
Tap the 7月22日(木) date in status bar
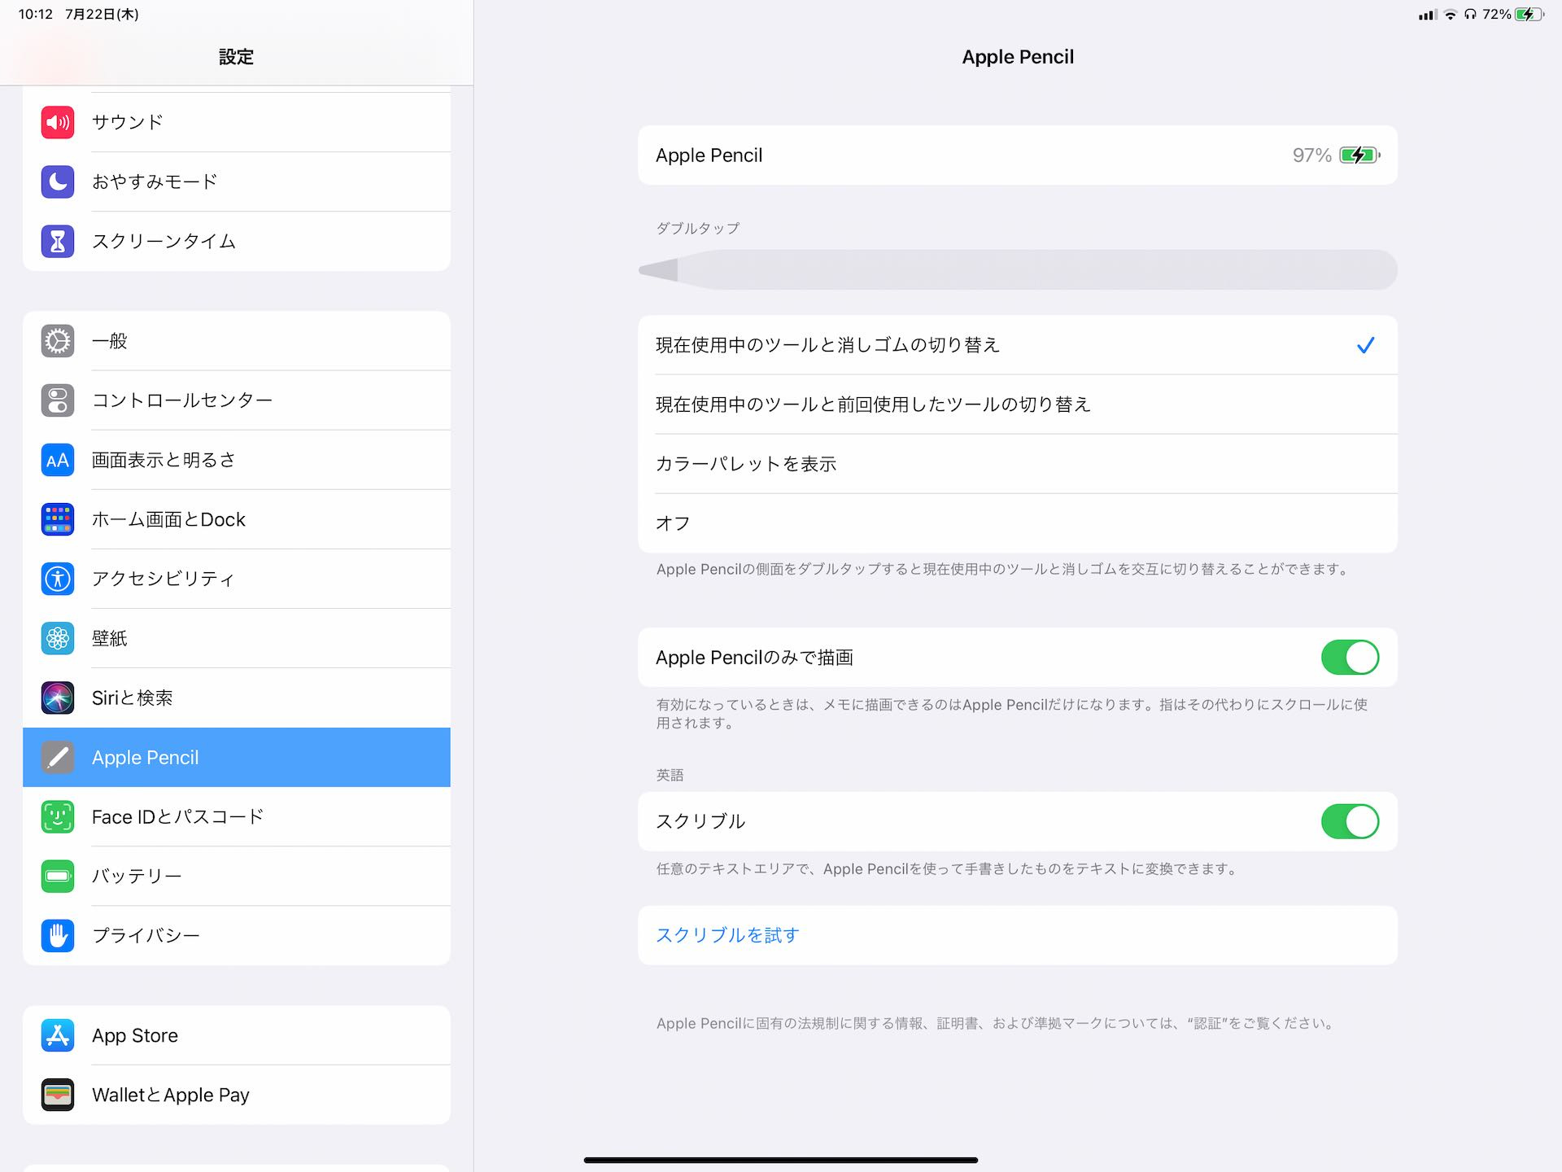[x=103, y=15]
